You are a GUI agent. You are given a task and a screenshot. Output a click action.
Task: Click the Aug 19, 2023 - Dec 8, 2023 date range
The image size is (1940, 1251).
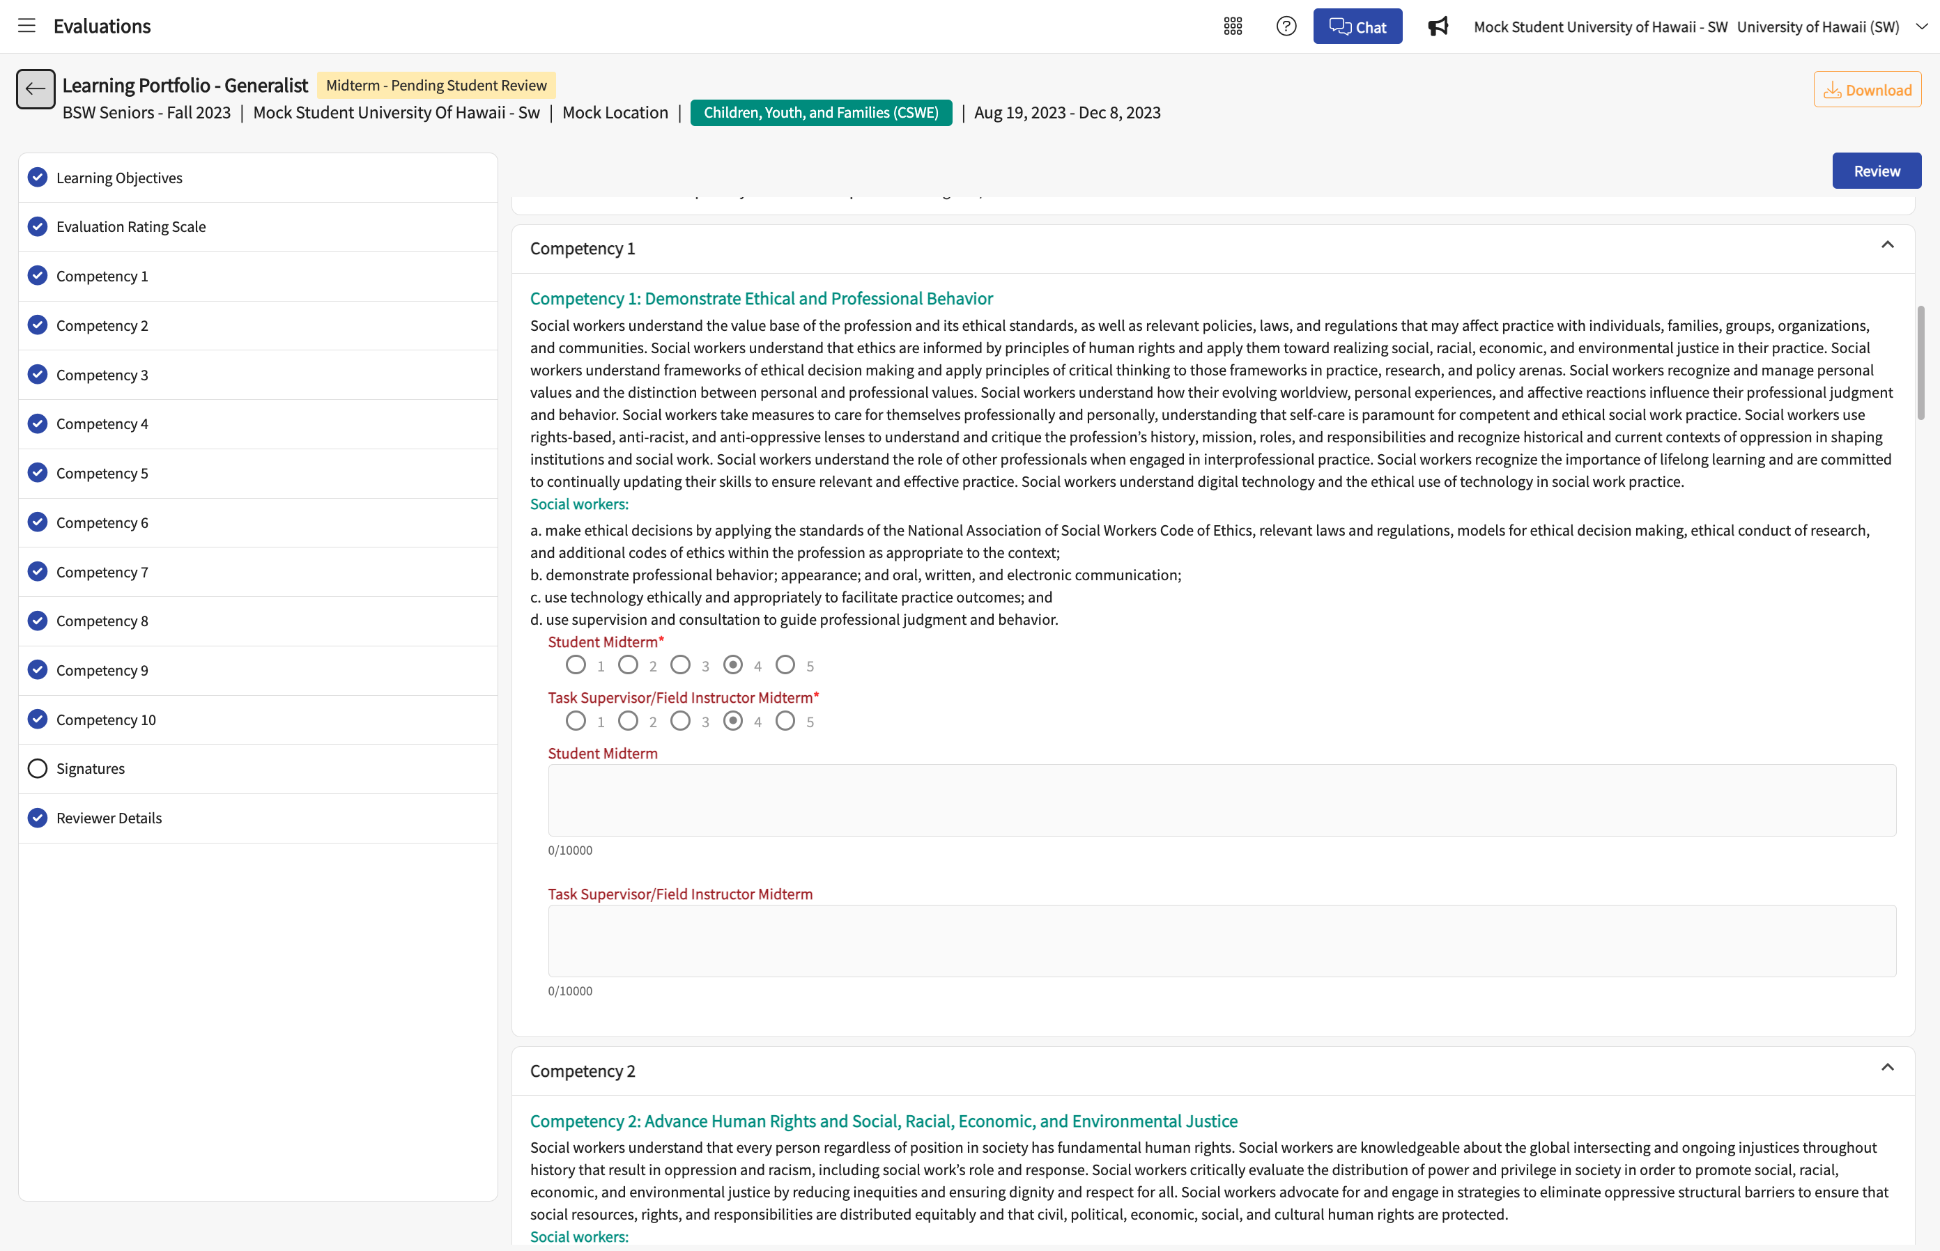click(x=1067, y=112)
